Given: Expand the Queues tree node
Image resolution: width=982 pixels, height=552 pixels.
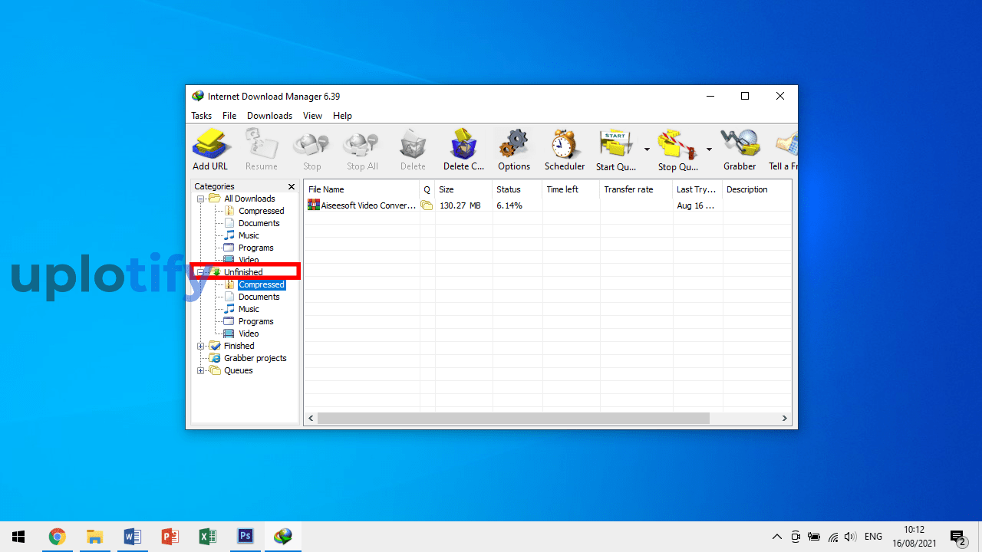Looking at the screenshot, I should click(x=200, y=370).
